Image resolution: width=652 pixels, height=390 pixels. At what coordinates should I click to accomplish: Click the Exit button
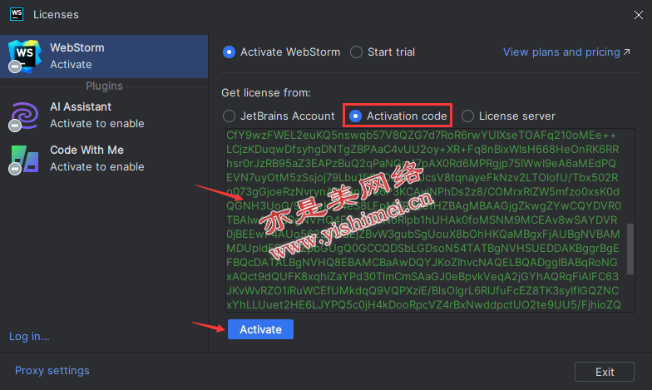(x=605, y=372)
